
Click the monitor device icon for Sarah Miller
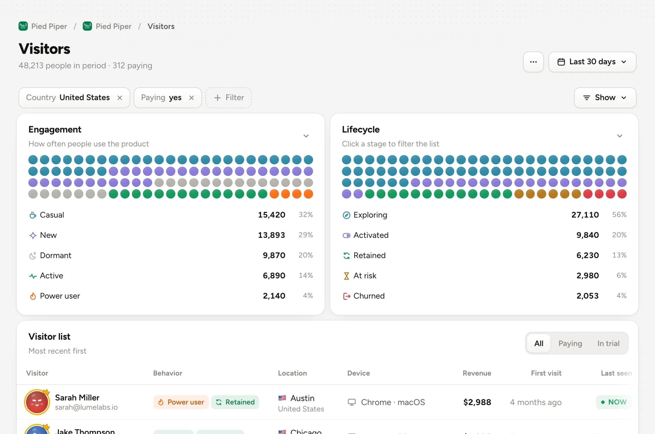352,402
